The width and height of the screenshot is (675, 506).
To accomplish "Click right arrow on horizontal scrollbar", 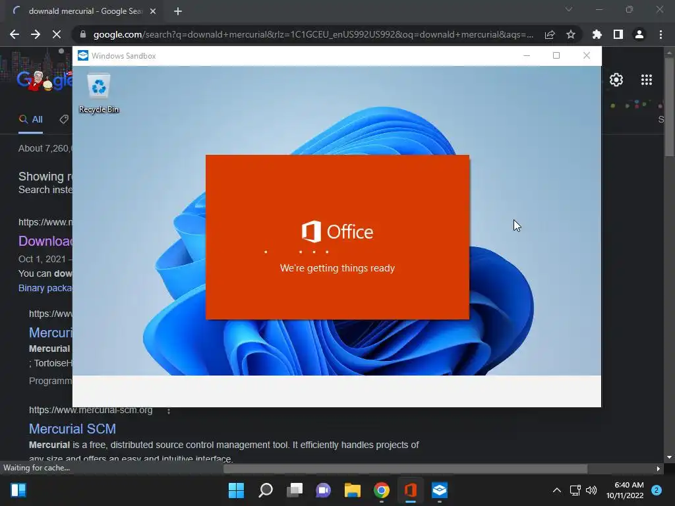I will click(x=659, y=468).
